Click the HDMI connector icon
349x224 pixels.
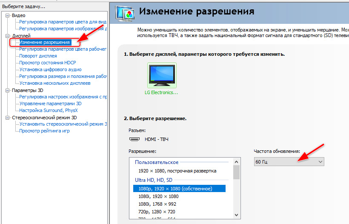pos(134,139)
